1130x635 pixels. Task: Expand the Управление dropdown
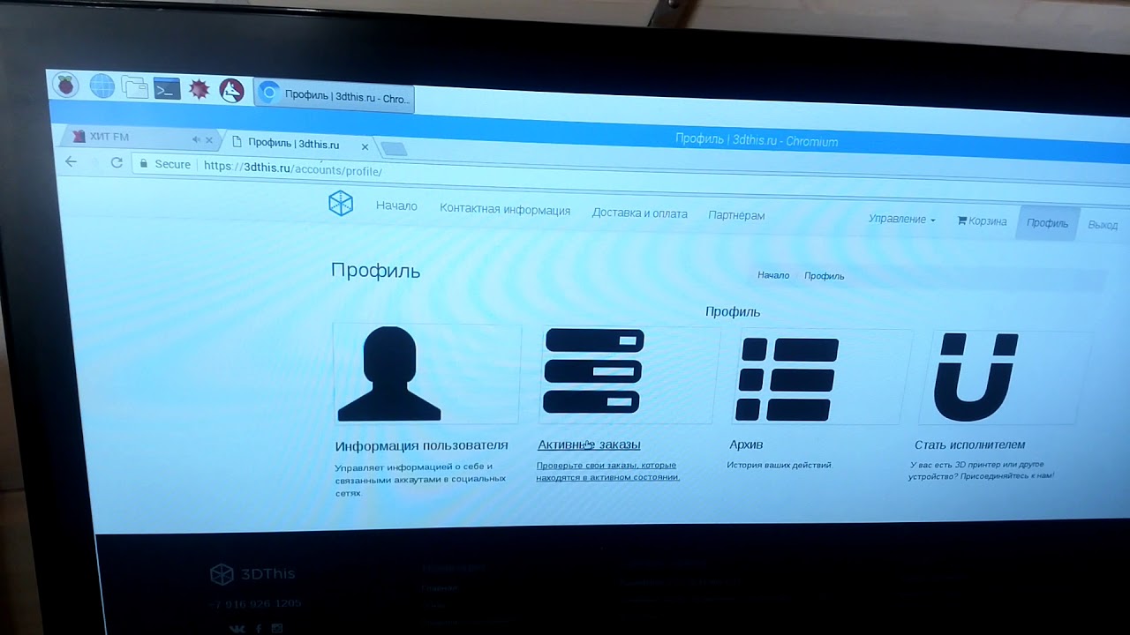point(901,219)
